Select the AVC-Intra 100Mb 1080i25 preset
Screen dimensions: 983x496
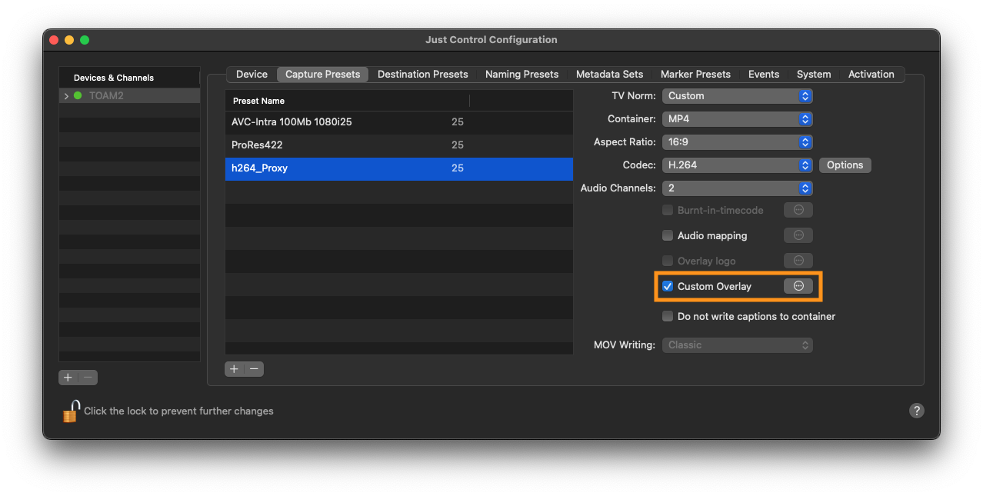pyautogui.click(x=398, y=122)
